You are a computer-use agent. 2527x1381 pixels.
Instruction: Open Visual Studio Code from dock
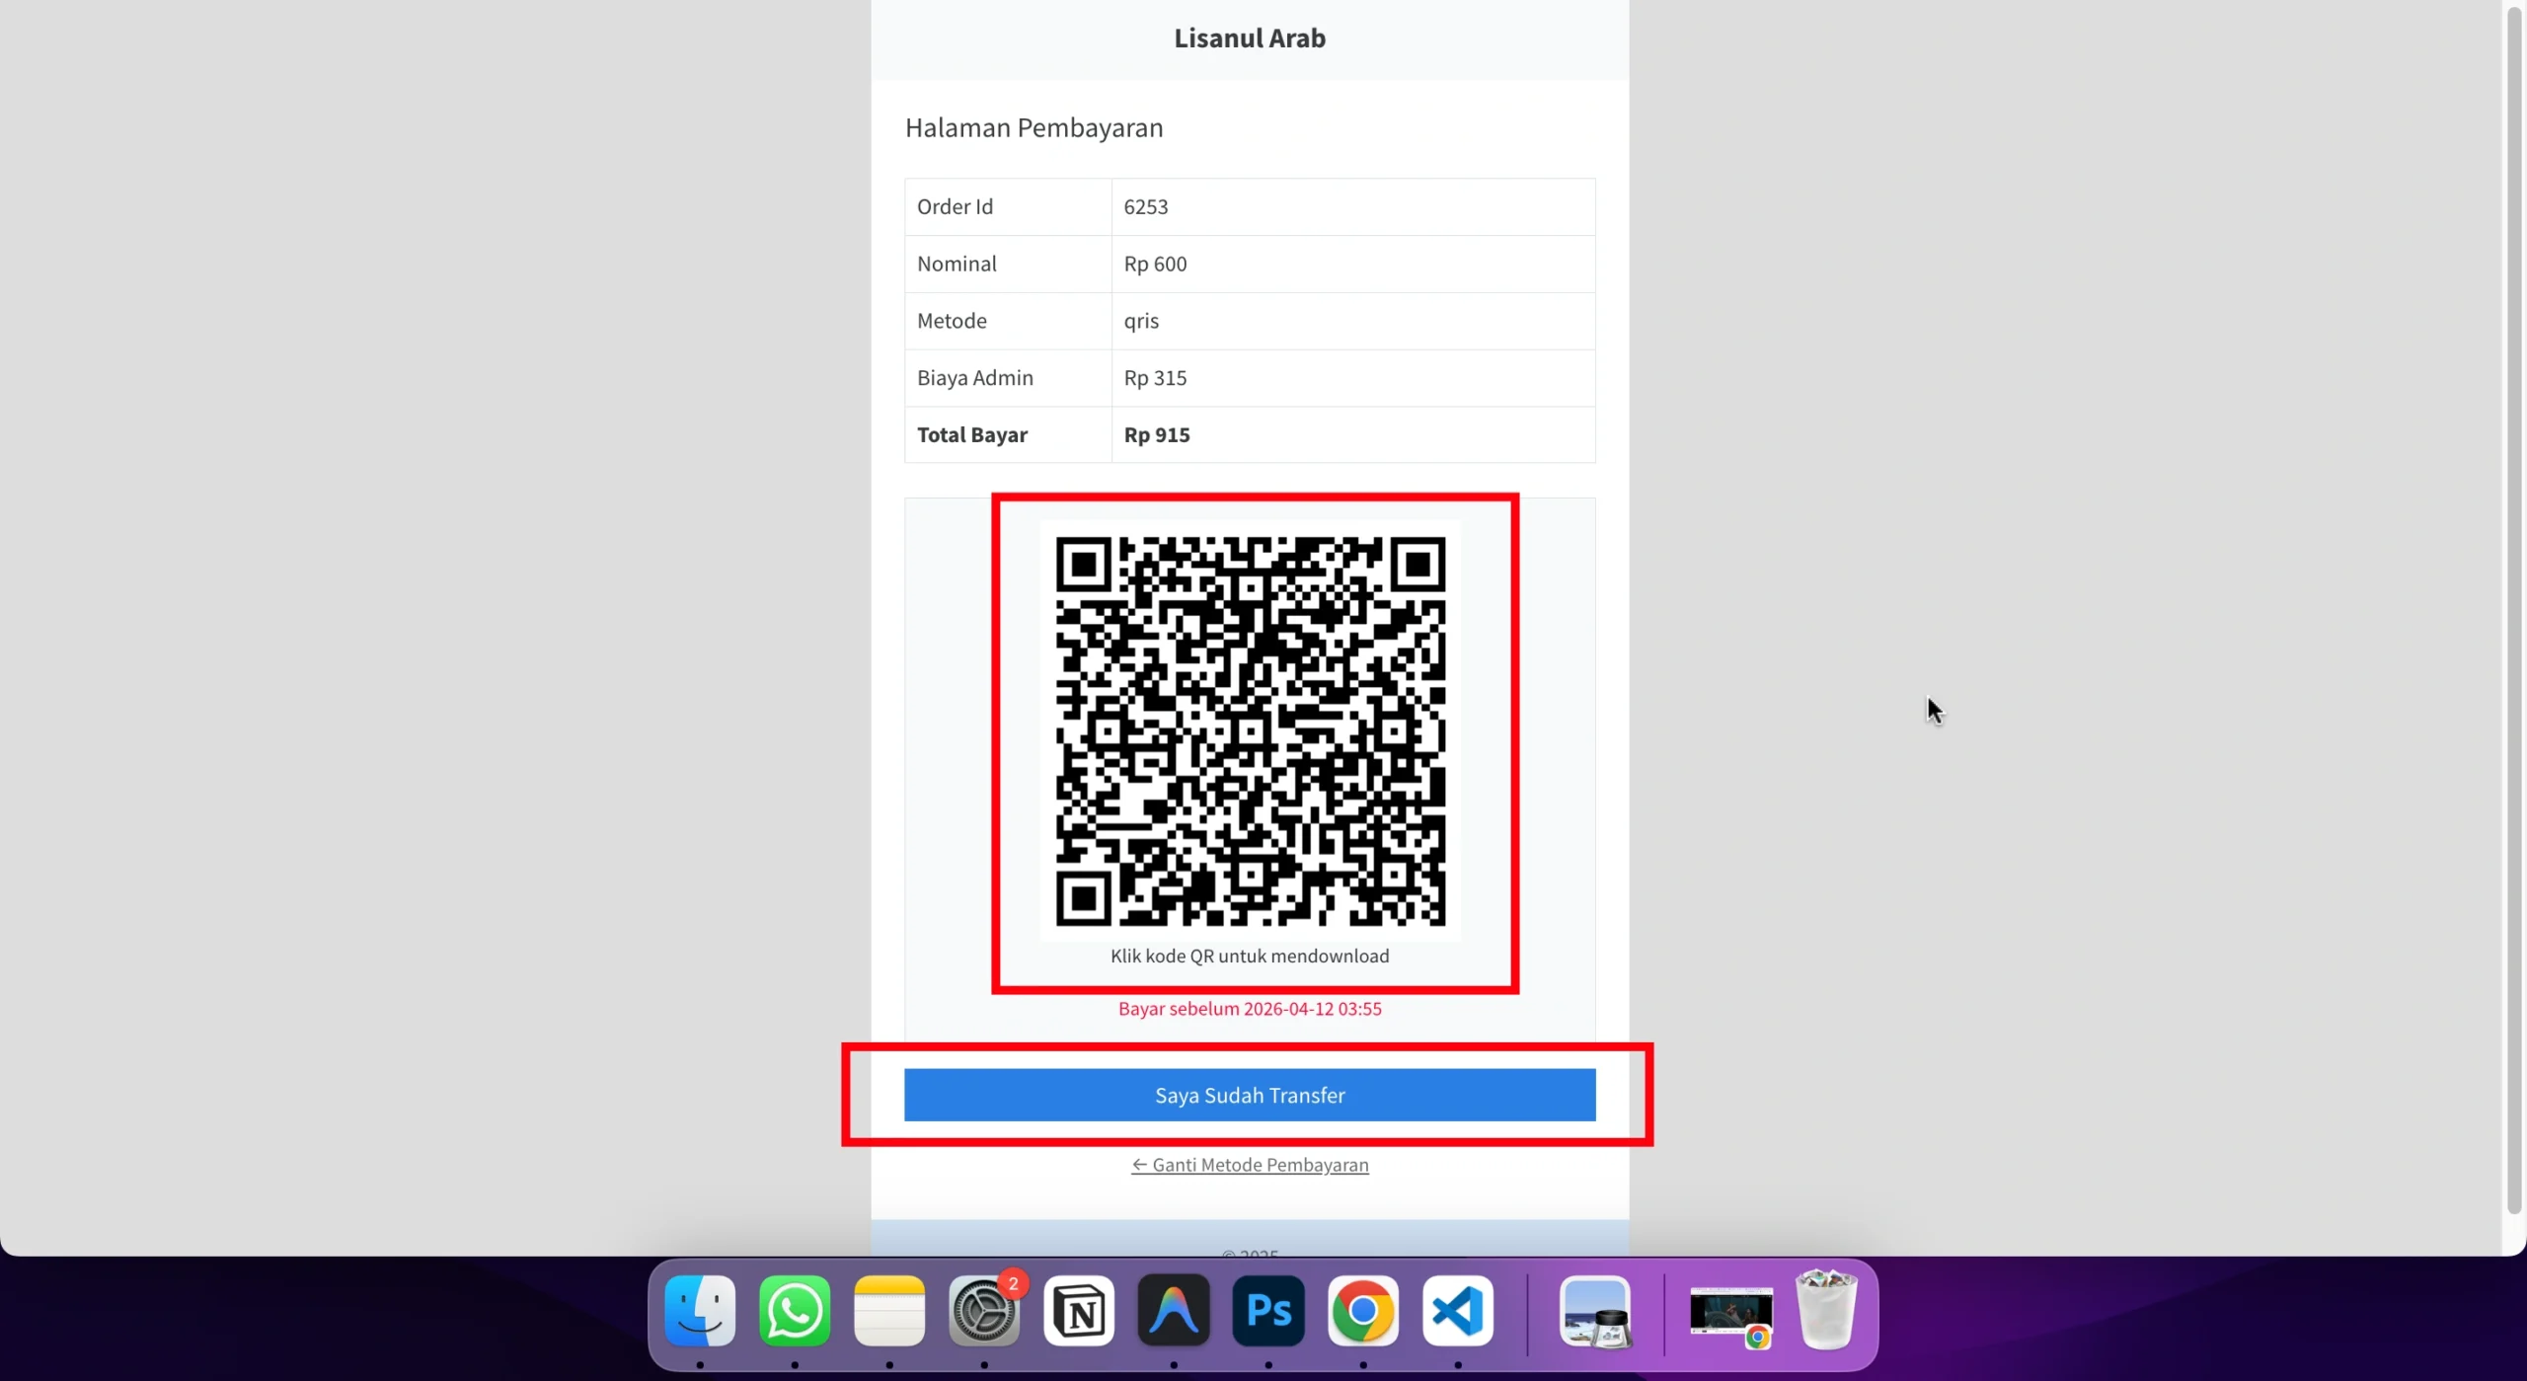tap(1458, 1312)
